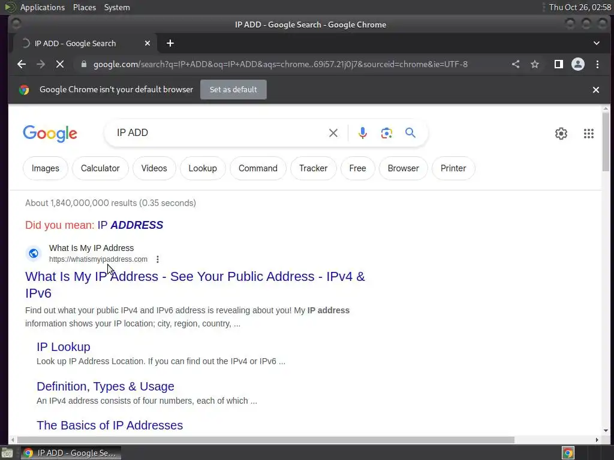Expand the tab search dropdown arrow
Screen dimensions: 614x460
597,43
